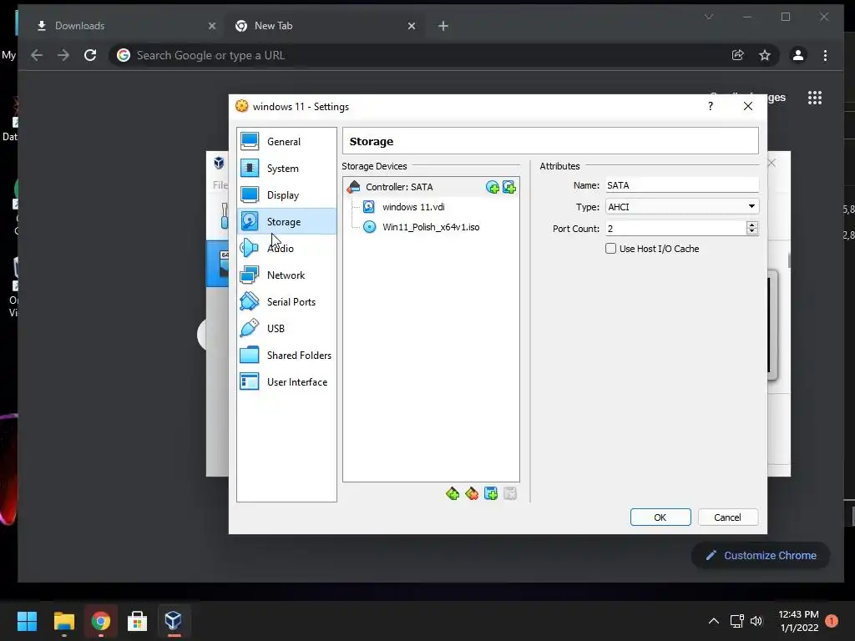Image resolution: width=855 pixels, height=641 pixels.
Task: Open the User Interface settings category
Action: point(286,382)
